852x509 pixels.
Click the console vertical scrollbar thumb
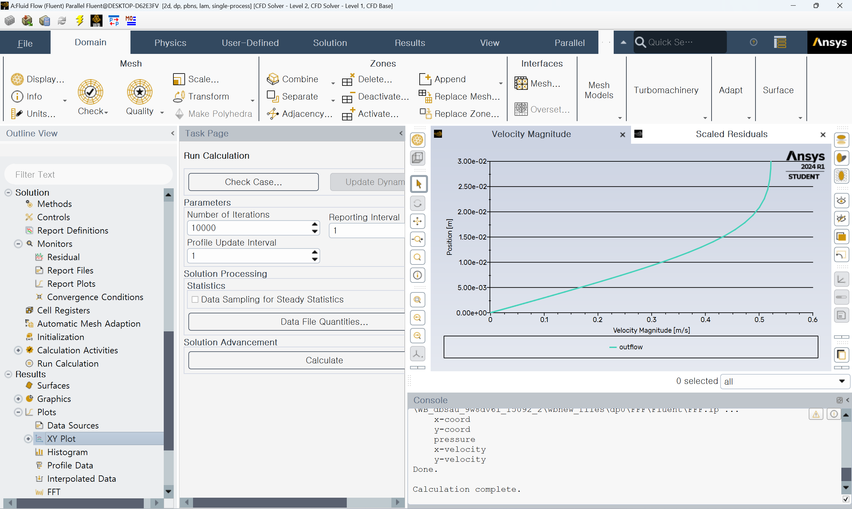click(846, 475)
